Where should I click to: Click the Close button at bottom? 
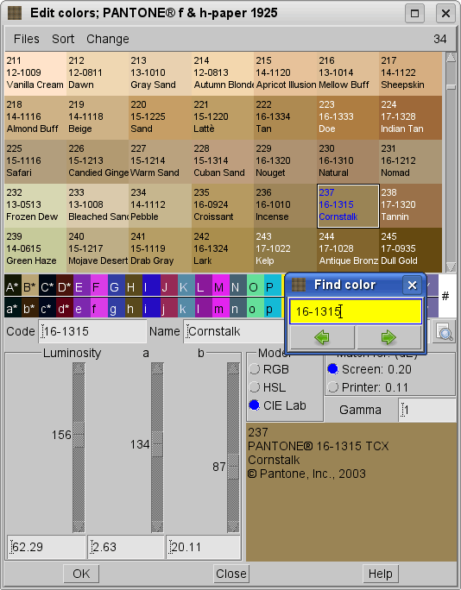(x=230, y=574)
